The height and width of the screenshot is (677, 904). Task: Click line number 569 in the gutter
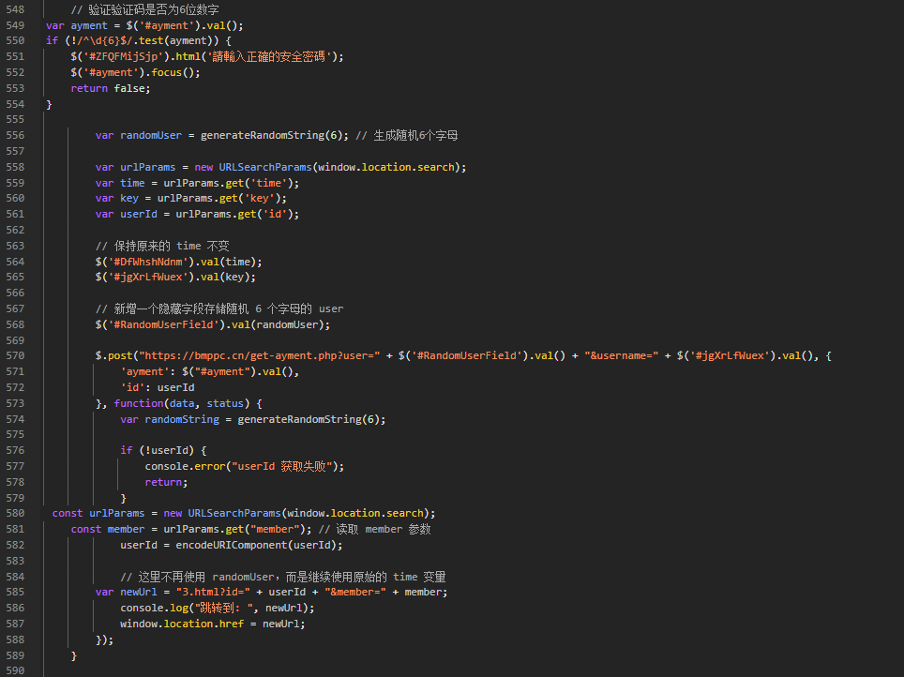(x=16, y=340)
